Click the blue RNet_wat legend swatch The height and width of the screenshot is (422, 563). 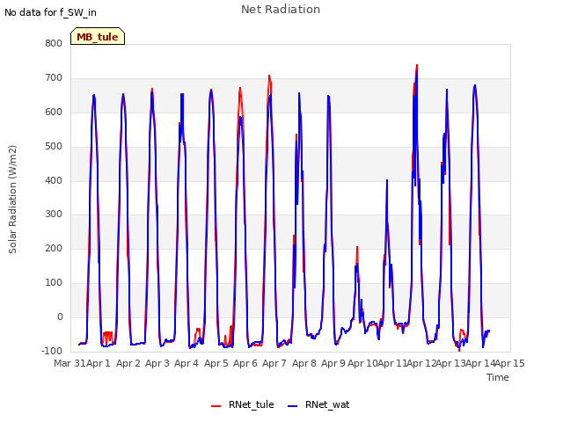click(x=293, y=406)
